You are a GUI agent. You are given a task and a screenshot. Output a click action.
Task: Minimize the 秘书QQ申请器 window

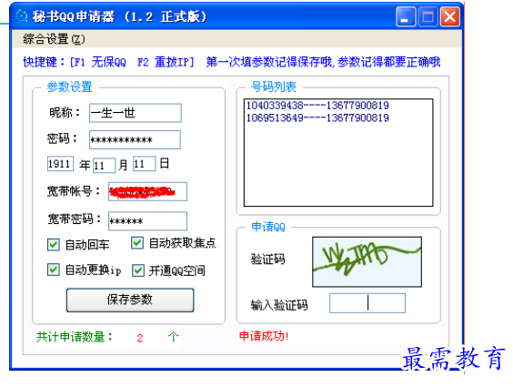point(406,16)
